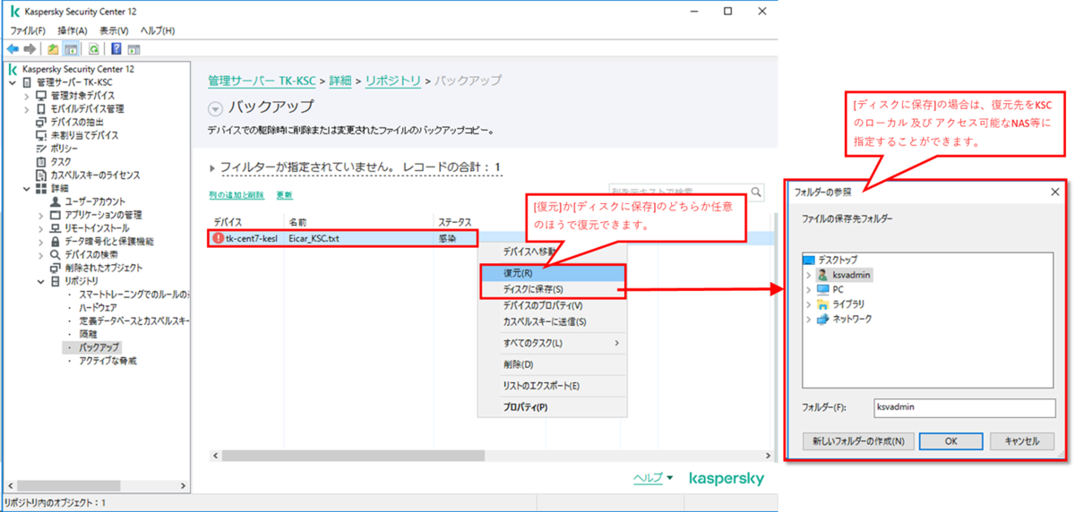Image resolution: width=1075 pixels, height=512 pixels.
Task: Click the リポジトリ breadcrumb link
Action: pyautogui.click(x=393, y=81)
